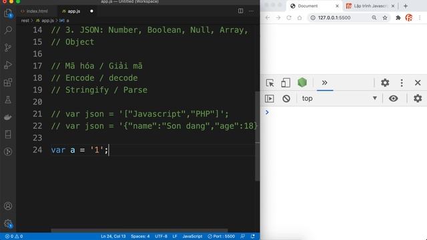This screenshot has width=427, height=240.
Task: Click Live Server 'Port : 5500' status
Action: coord(221,236)
